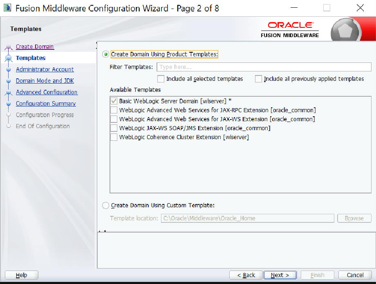Check WebLogic JAX-WS SOAP/JMS Extension template
376x284 pixels.
click(114, 128)
